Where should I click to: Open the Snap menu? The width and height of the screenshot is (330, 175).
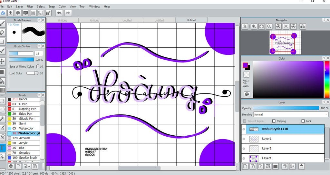point(52,6)
